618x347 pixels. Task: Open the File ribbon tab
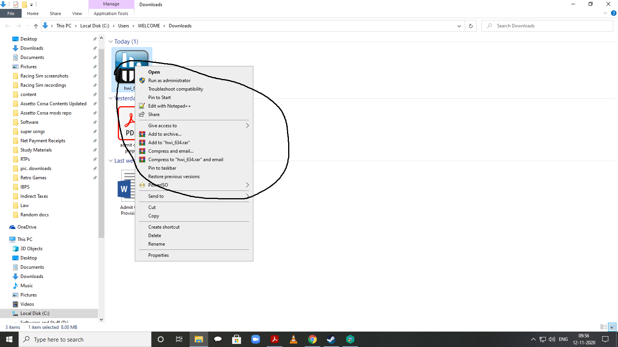[x=11, y=13]
